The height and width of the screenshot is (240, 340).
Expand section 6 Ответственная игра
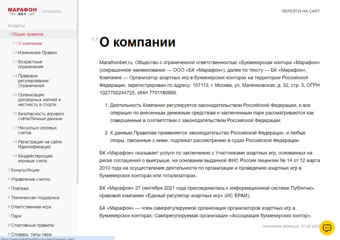31,207
